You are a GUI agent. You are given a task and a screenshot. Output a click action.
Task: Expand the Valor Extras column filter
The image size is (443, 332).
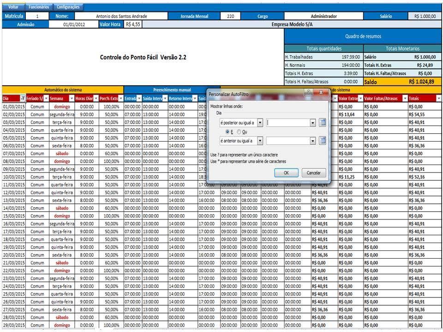click(x=360, y=98)
